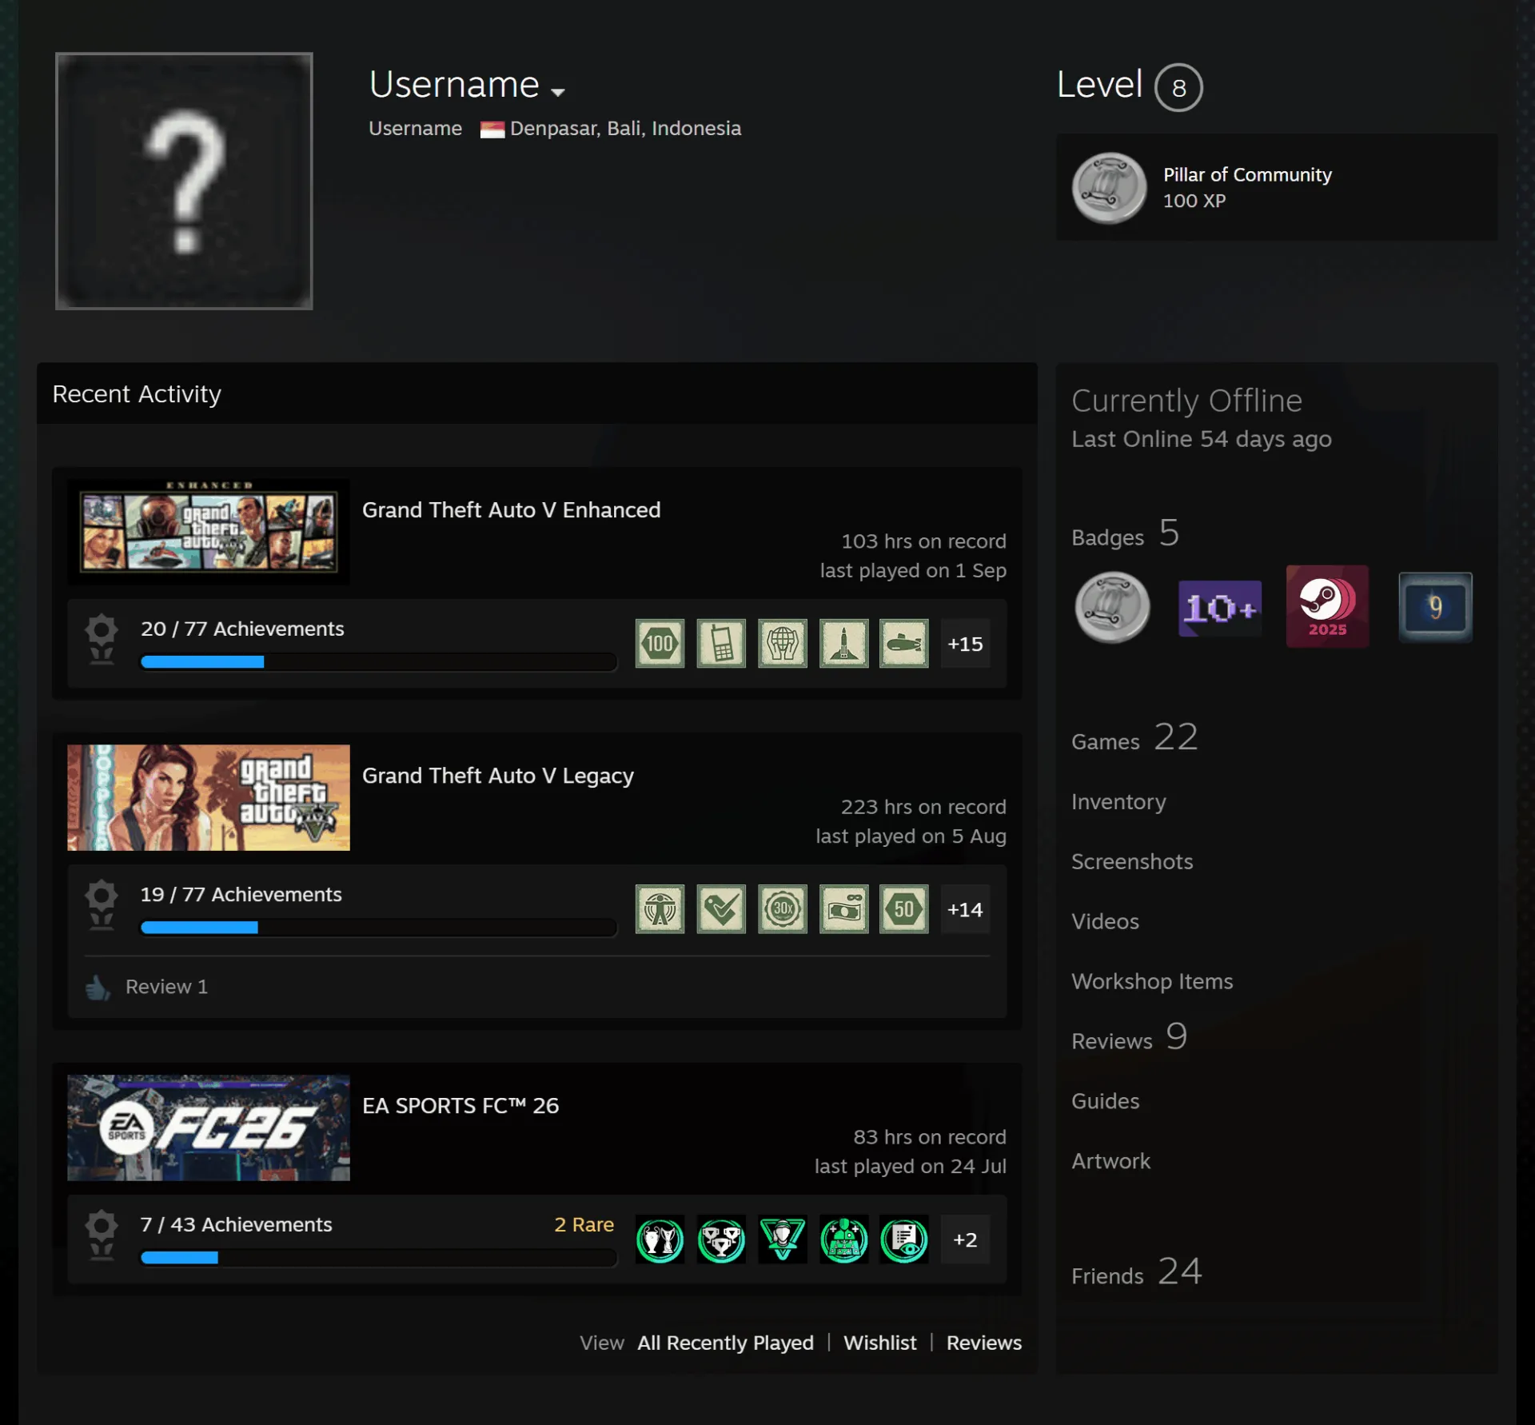Open the Username dropdown arrow
This screenshot has height=1425, width=1535.
pyautogui.click(x=558, y=92)
